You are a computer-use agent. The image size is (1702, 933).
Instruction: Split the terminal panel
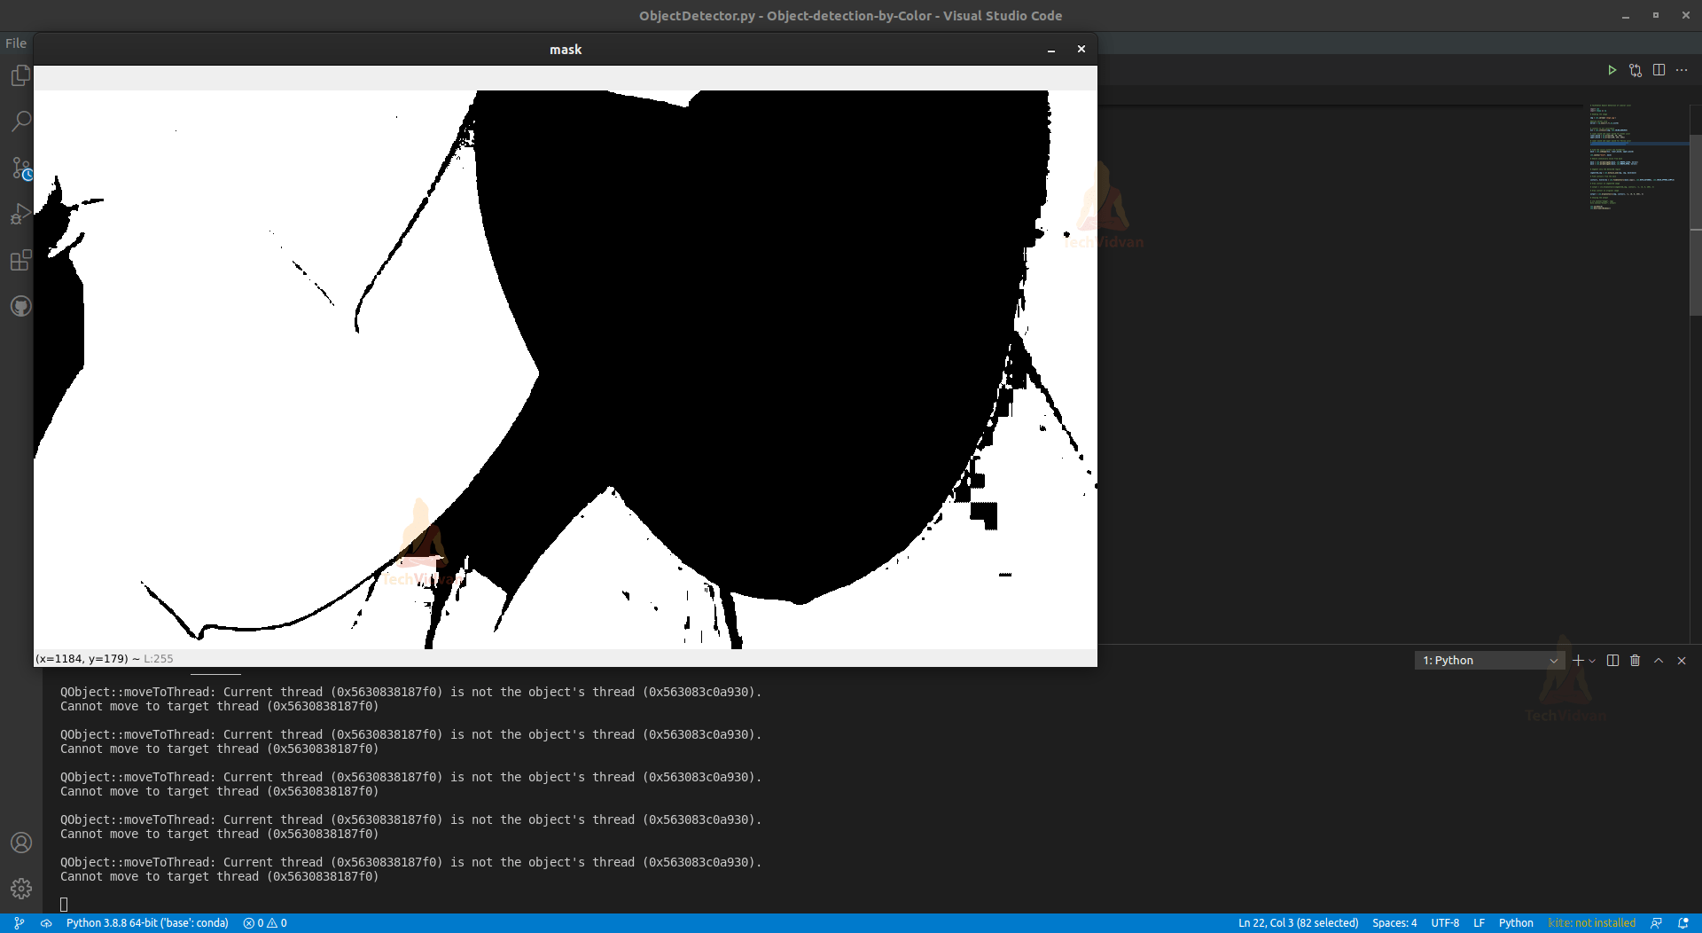tap(1612, 660)
